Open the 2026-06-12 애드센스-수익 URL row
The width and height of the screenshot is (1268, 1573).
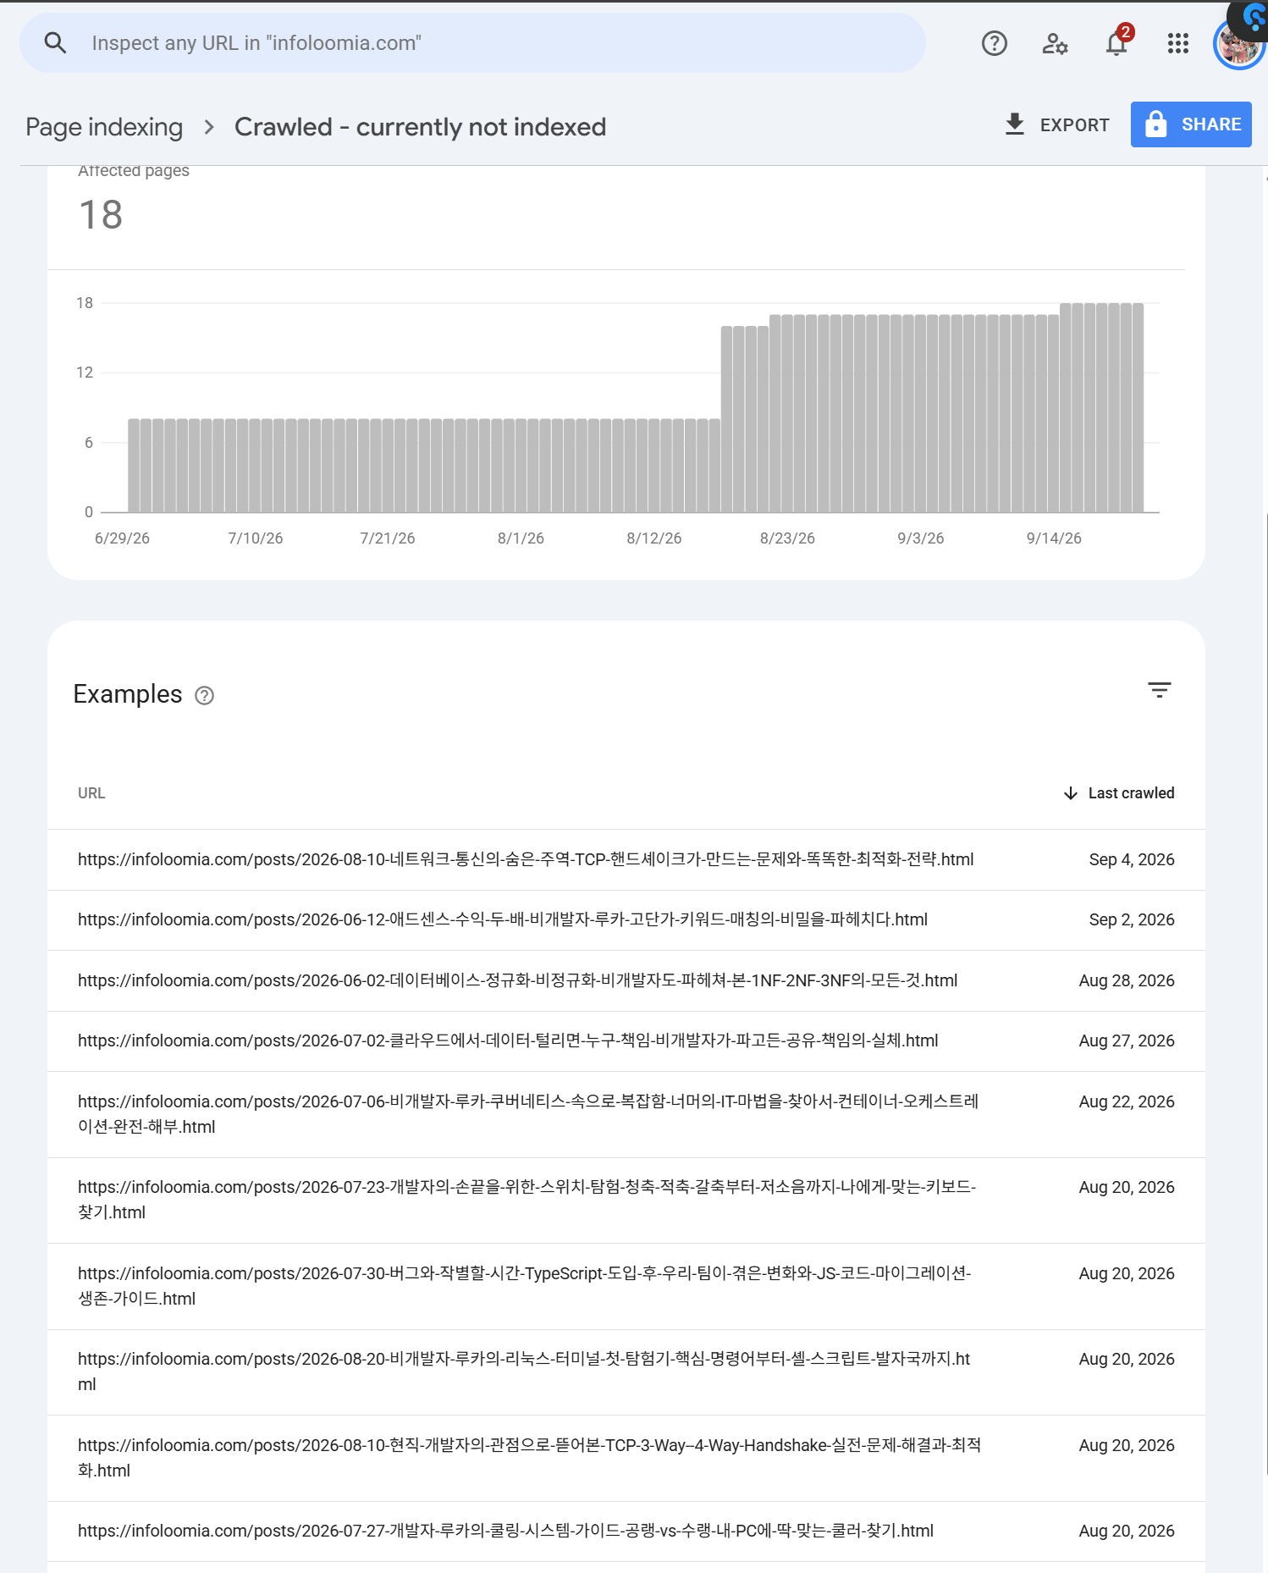click(626, 920)
